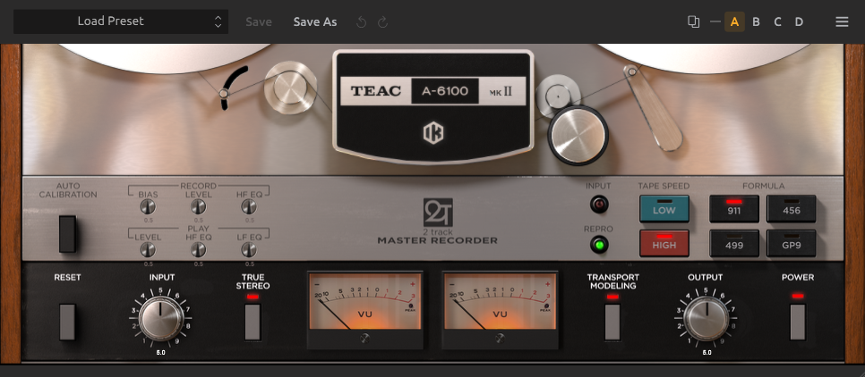The width and height of the screenshot is (865, 377).
Task: Choose tape formula 456
Action: [x=791, y=208]
